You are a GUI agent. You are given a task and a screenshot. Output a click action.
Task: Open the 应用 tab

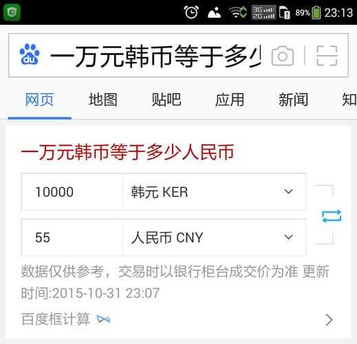click(230, 100)
